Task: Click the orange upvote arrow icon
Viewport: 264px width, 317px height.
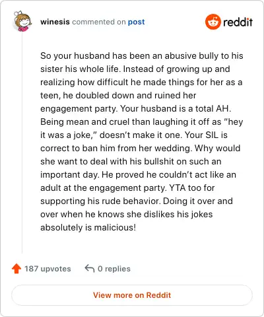Action: click(x=16, y=269)
